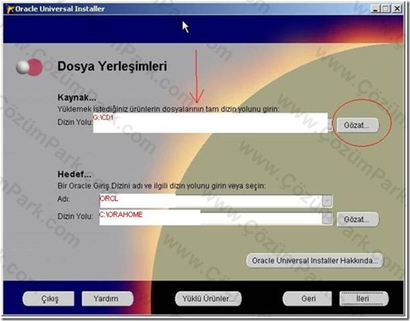Viewport: 410px width, 321px height.
Task: Continue with the İleri button
Action: [x=364, y=299]
